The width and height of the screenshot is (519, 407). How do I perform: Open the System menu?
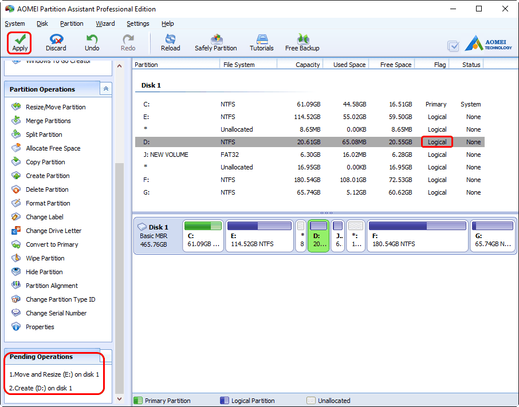click(14, 23)
